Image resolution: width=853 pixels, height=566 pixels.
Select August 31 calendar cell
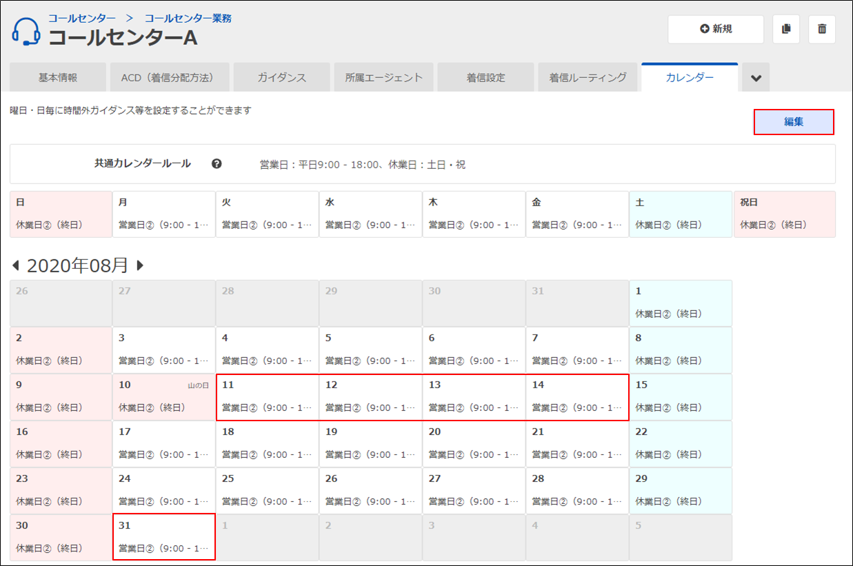[164, 537]
